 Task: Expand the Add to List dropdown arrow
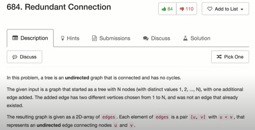[x=242, y=9]
